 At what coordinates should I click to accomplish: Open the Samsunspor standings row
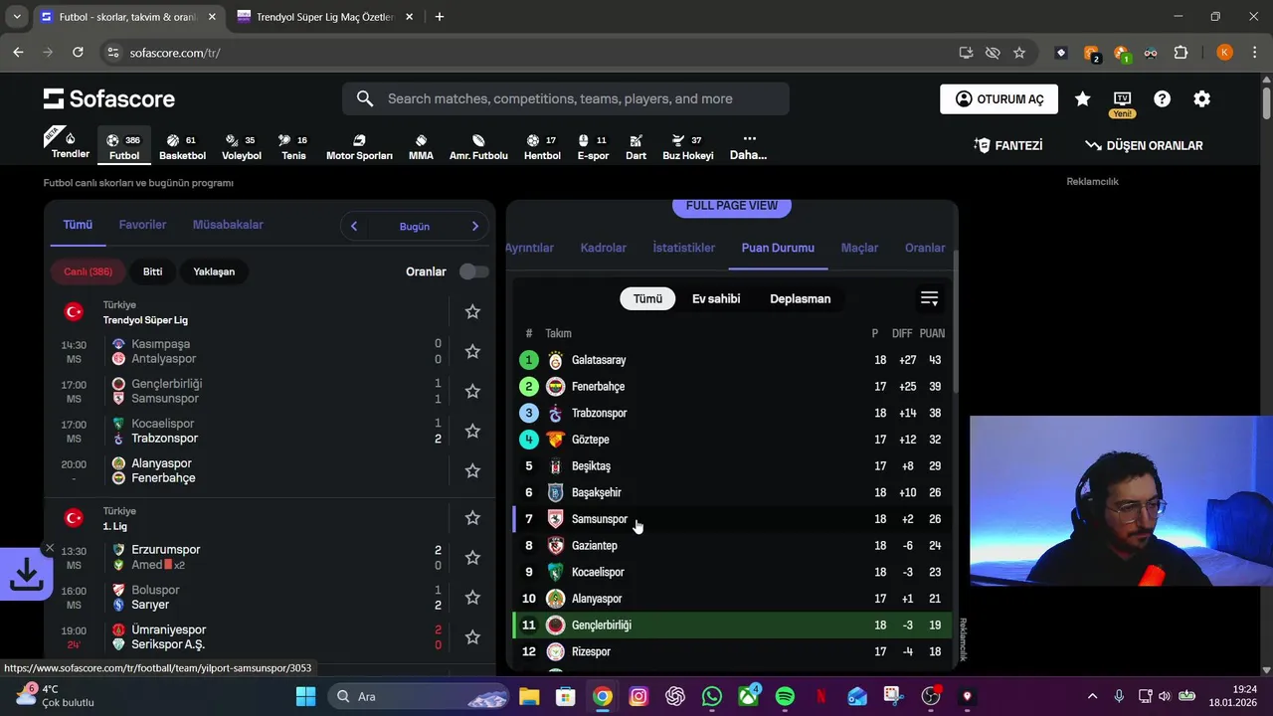click(731, 519)
